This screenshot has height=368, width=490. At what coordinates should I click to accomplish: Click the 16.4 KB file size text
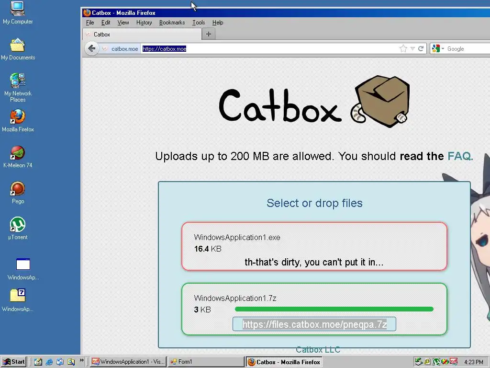pyautogui.click(x=208, y=249)
